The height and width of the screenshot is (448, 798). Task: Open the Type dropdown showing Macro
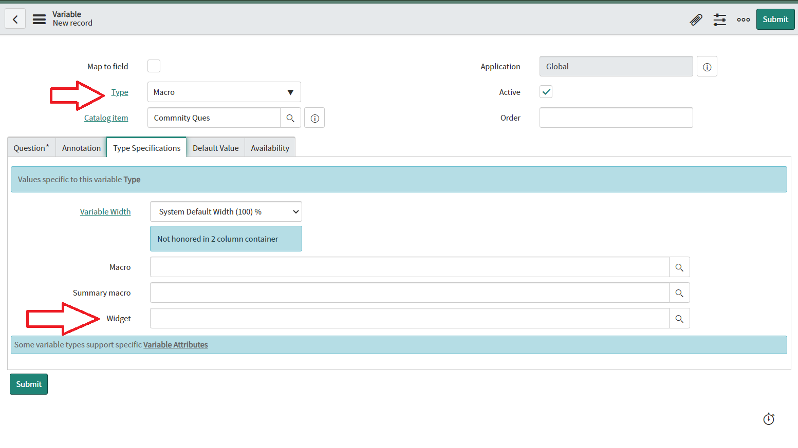224,92
